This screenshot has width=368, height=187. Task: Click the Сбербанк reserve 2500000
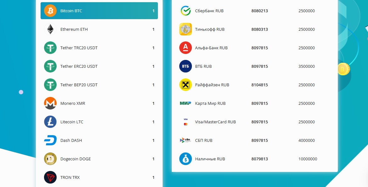coord(307,11)
